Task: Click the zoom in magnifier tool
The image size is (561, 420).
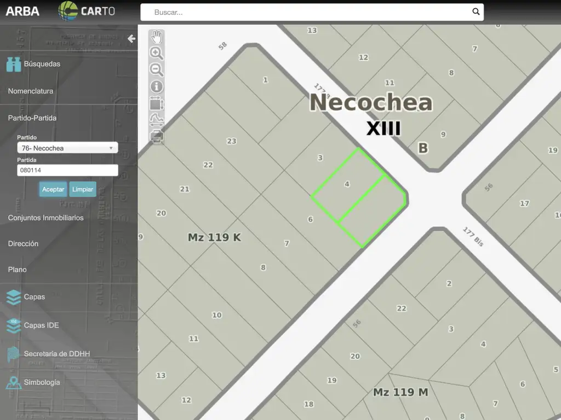Action: [x=157, y=53]
